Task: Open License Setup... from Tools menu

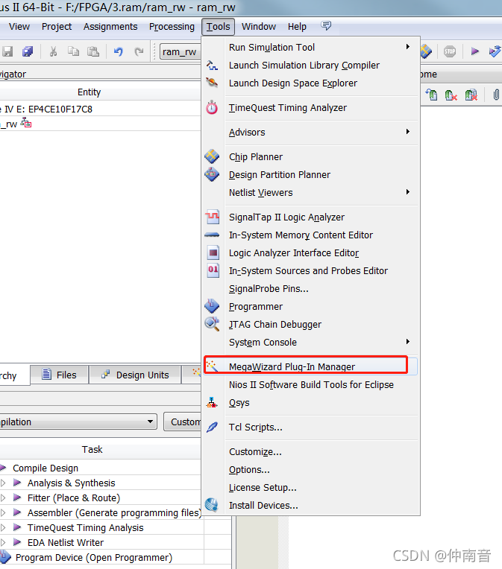Action: [x=263, y=488]
